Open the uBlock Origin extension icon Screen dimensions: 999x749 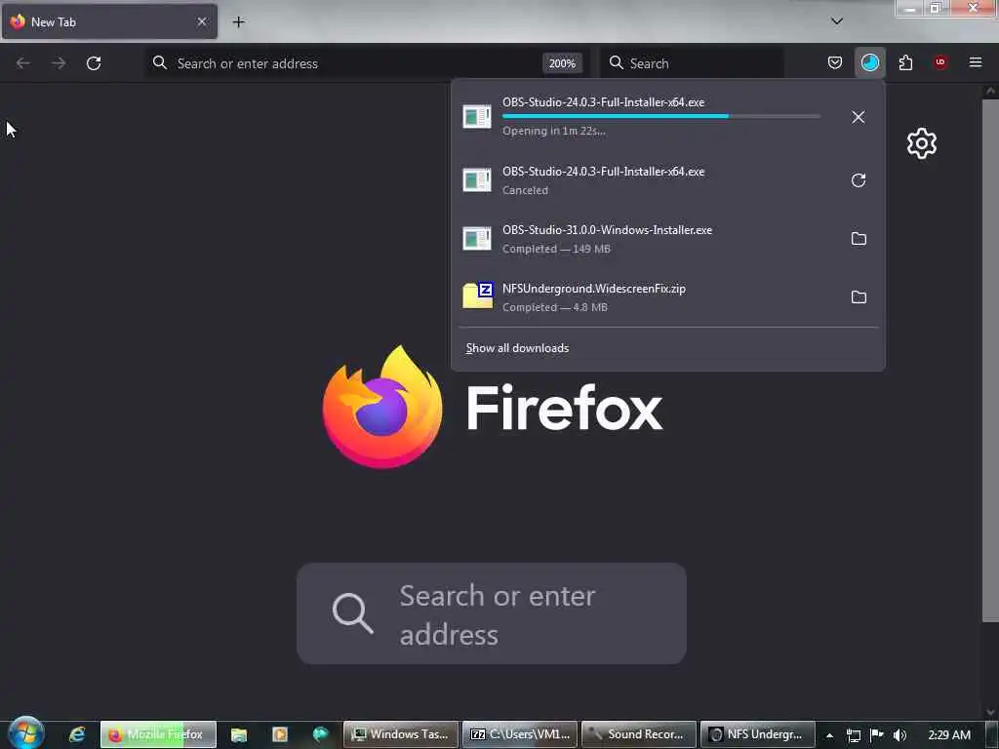939,62
